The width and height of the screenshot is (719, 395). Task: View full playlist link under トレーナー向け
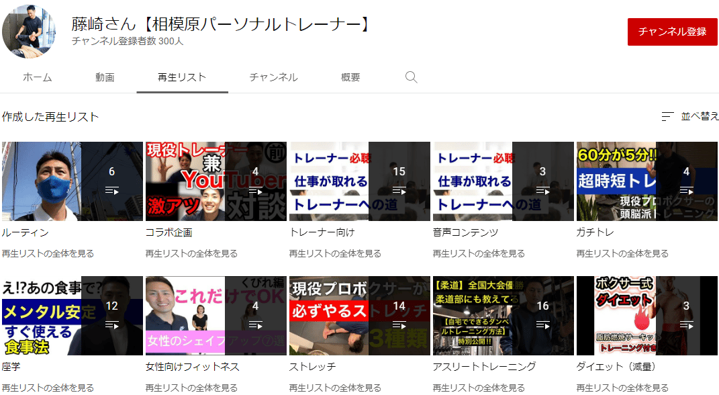[x=335, y=253]
